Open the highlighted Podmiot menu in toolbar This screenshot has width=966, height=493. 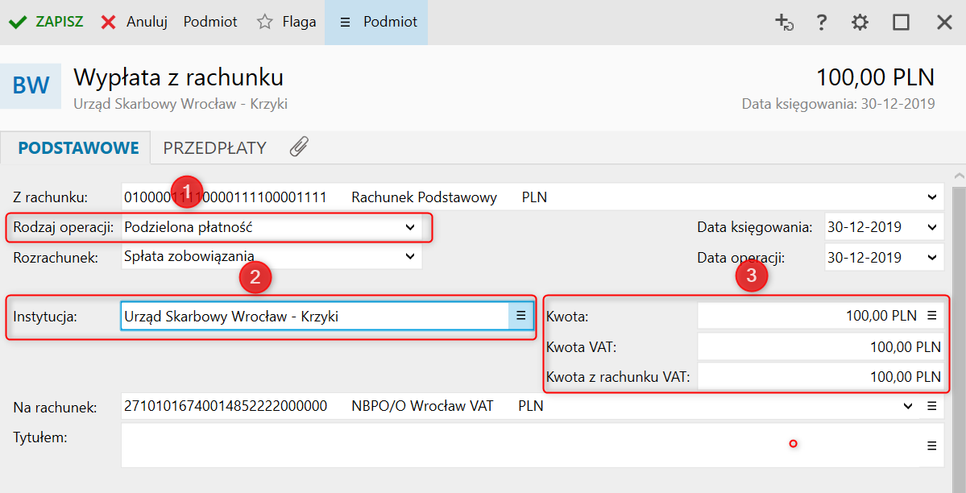click(x=376, y=22)
